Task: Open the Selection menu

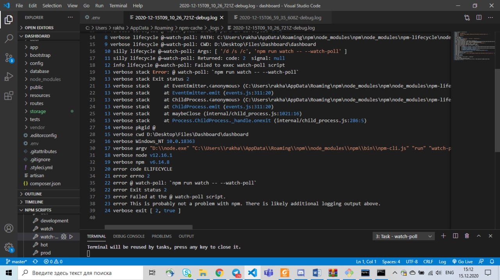Action: coord(52,5)
